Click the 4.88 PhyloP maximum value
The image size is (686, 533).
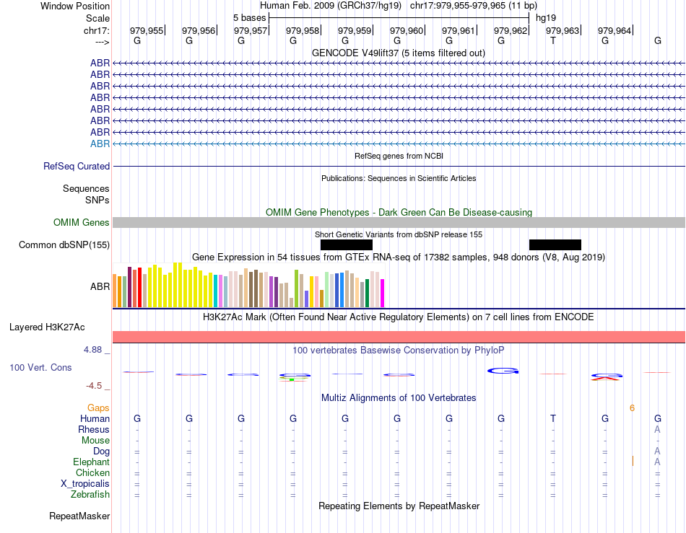click(x=92, y=350)
